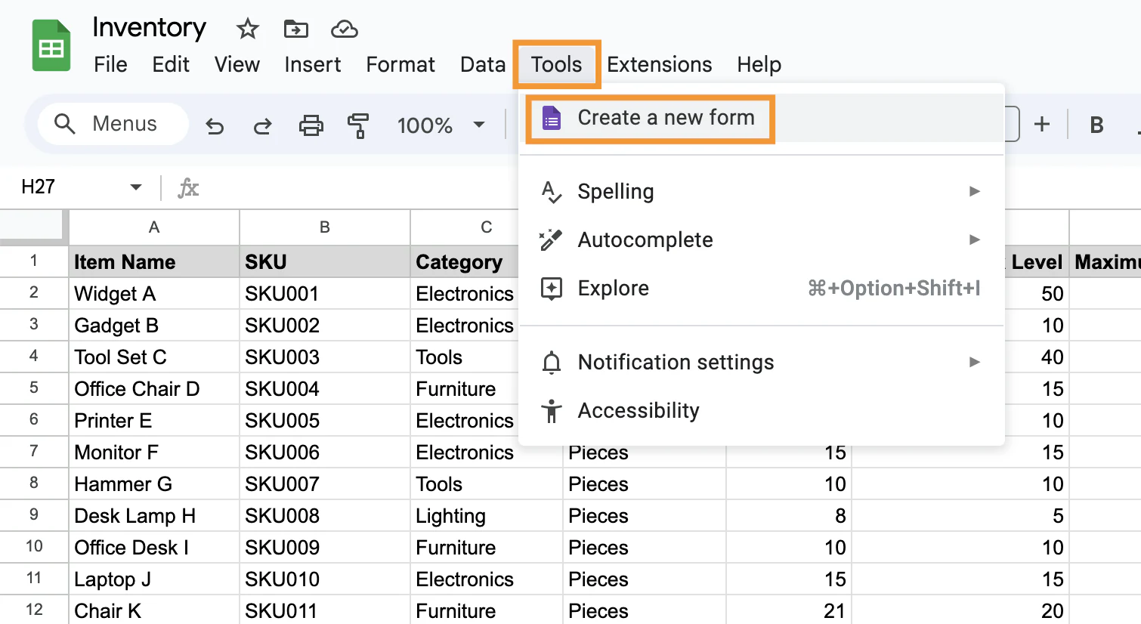Click the Accessibility person icon
The height and width of the screenshot is (624, 1141).
point(552,411)
